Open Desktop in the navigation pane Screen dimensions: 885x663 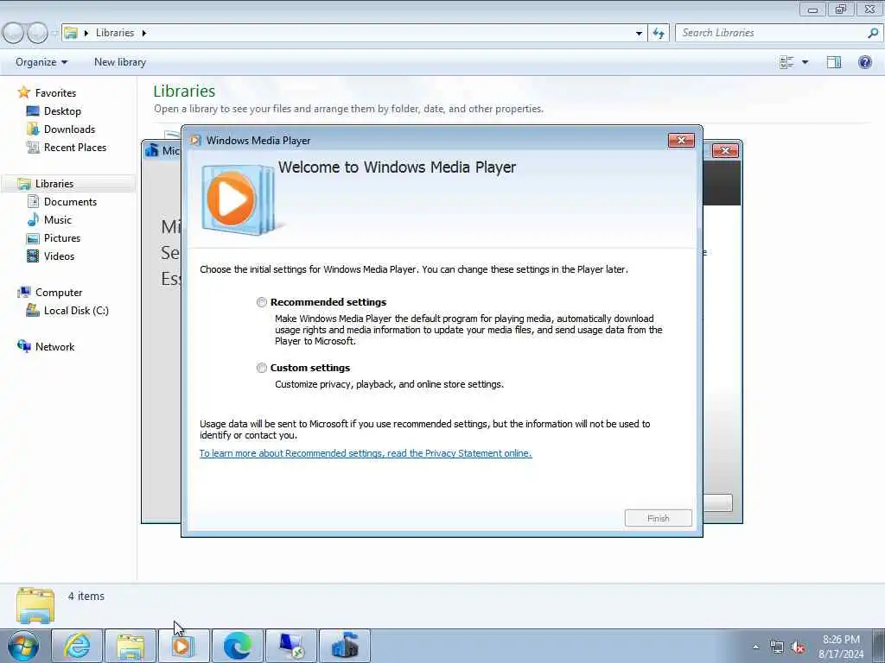[62, 111]
